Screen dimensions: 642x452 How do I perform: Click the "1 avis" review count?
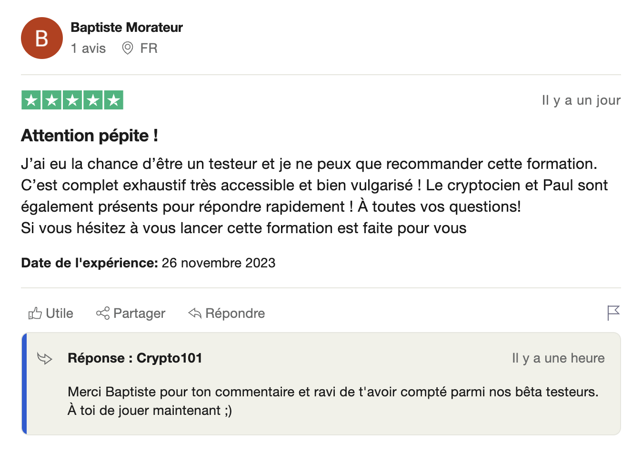[89, 49]
